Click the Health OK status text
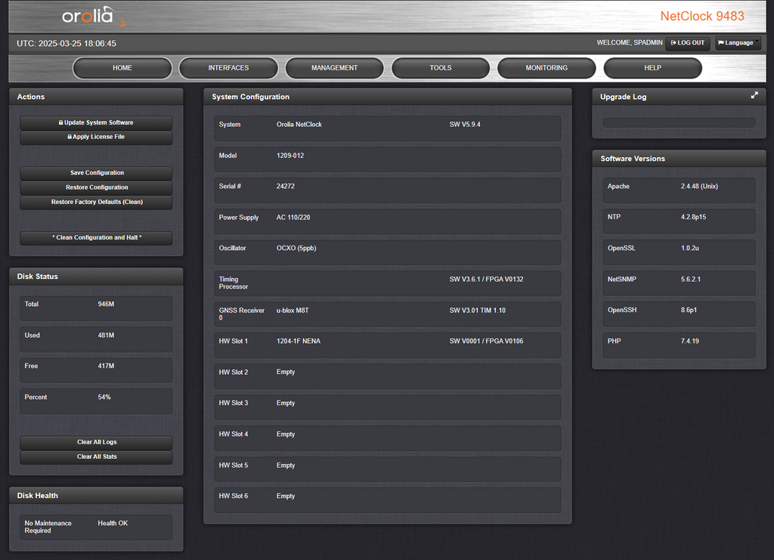The height and width of the screenshot is (560, 774). point(113,523)
